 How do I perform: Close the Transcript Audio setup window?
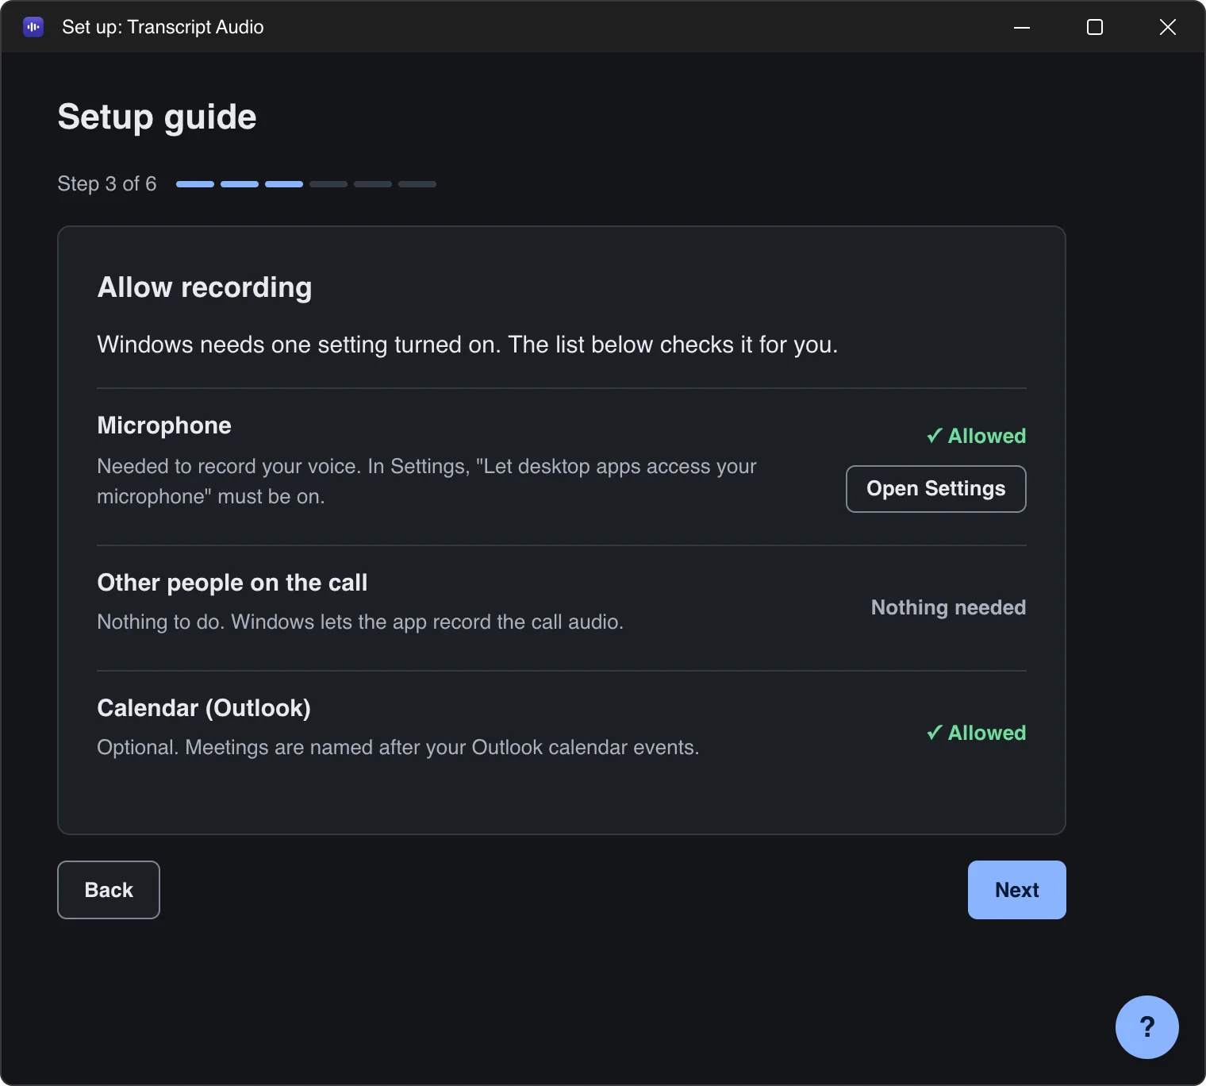1168,27
